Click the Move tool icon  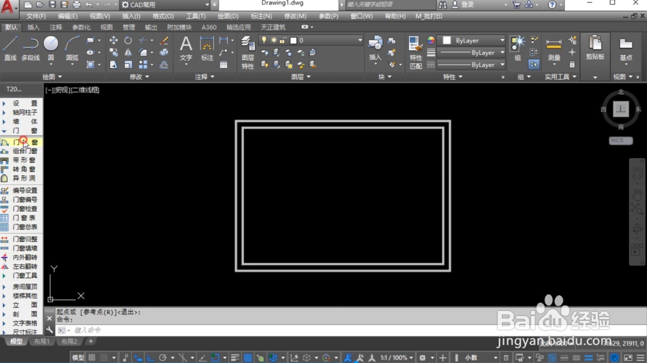[114, 40]
